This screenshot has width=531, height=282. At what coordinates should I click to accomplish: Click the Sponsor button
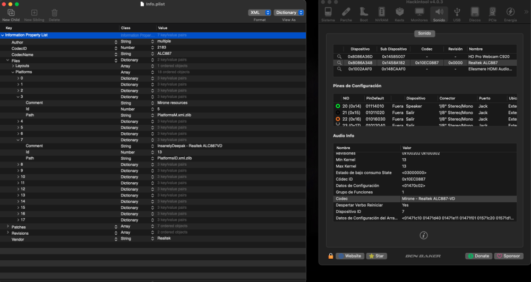click(509, 256)
